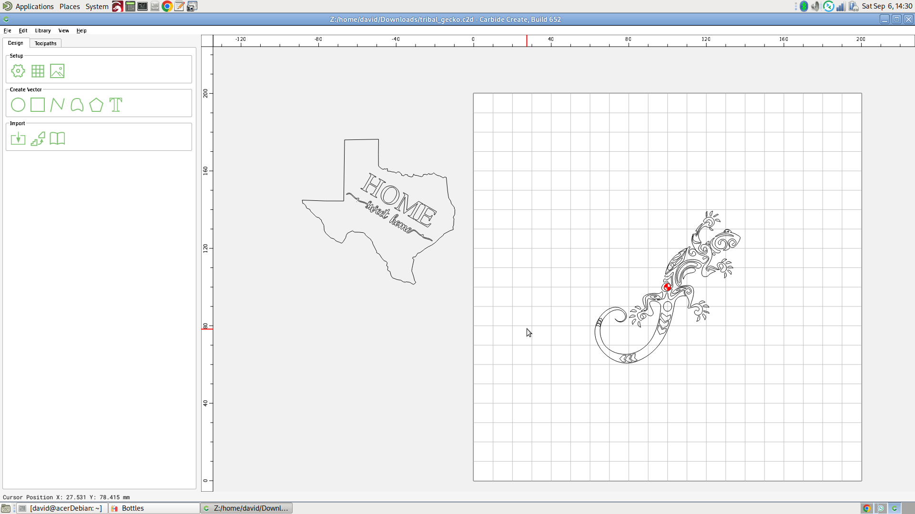Open the Applications menu in top panel
Image resolution: width=915 pixels, height=514 pixels.
click(x=34, y=7)
